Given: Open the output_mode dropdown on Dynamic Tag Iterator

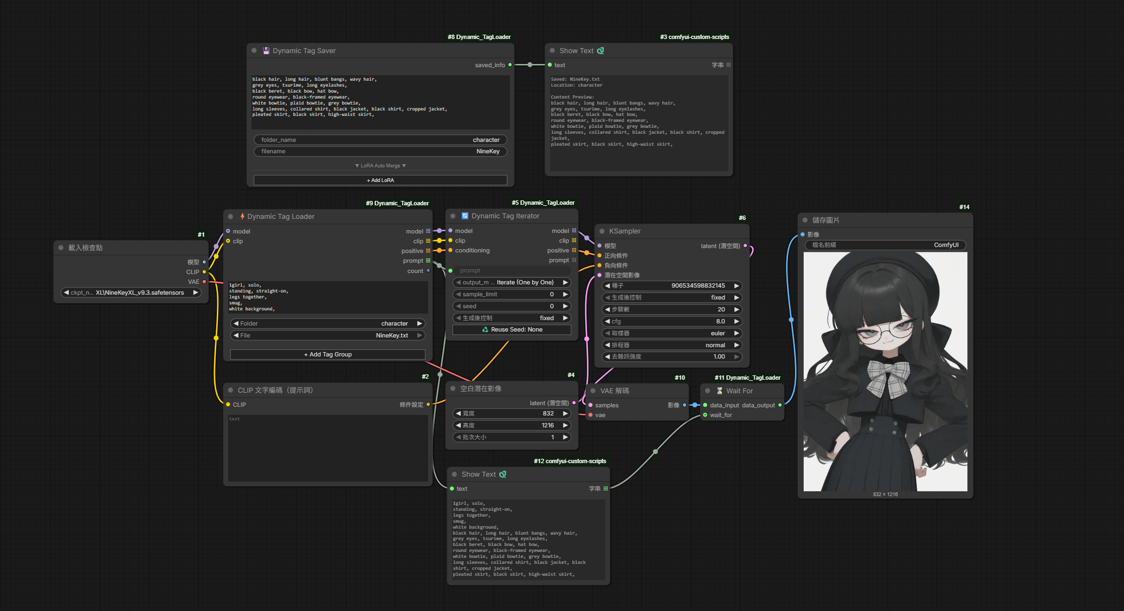Looking at the screenshot, I should 512,283.
